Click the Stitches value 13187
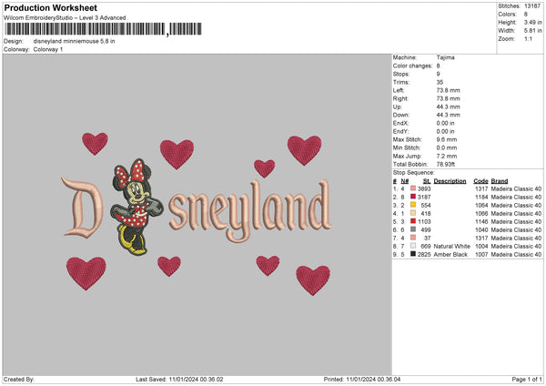 pyautogui.click(x=532, y=6)
